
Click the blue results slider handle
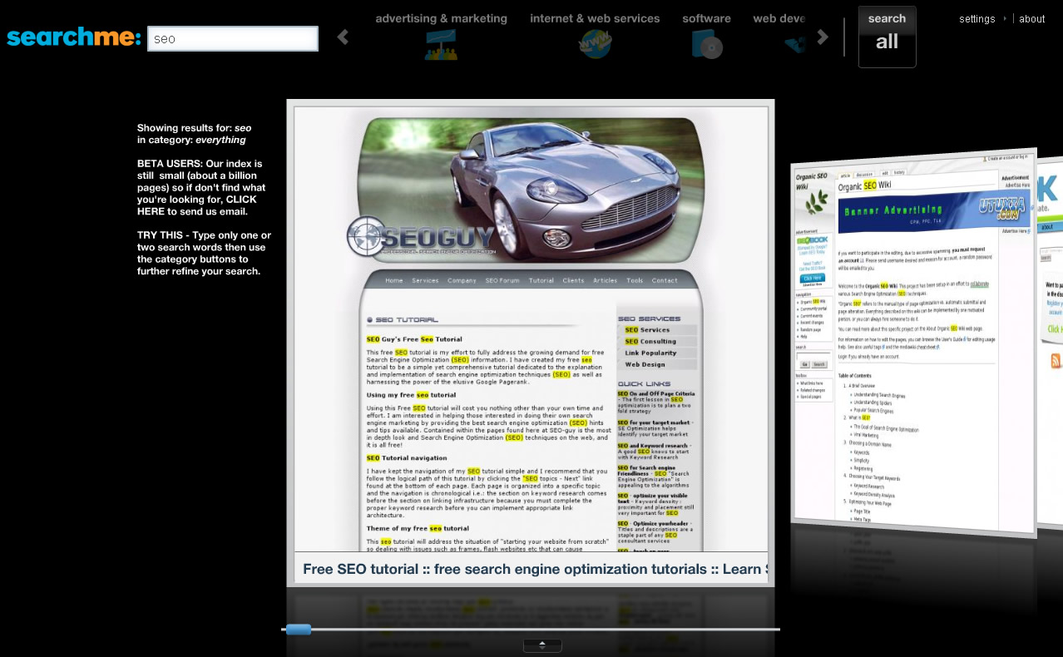click(299, 630)
